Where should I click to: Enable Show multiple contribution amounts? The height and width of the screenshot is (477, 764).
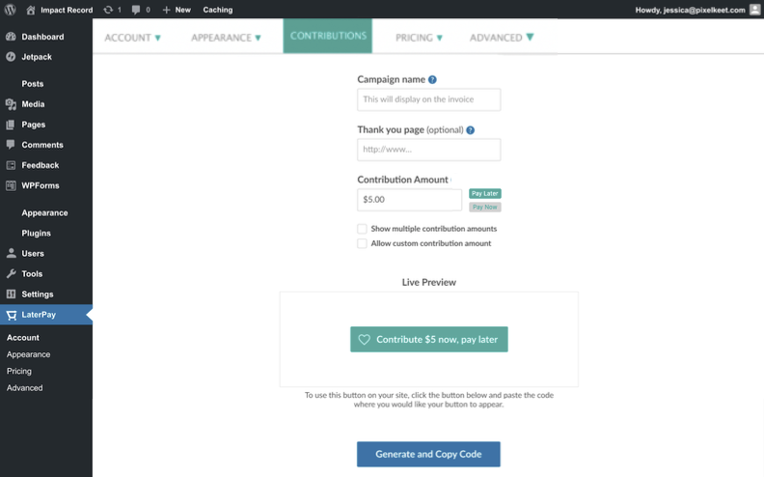[362, 229]
